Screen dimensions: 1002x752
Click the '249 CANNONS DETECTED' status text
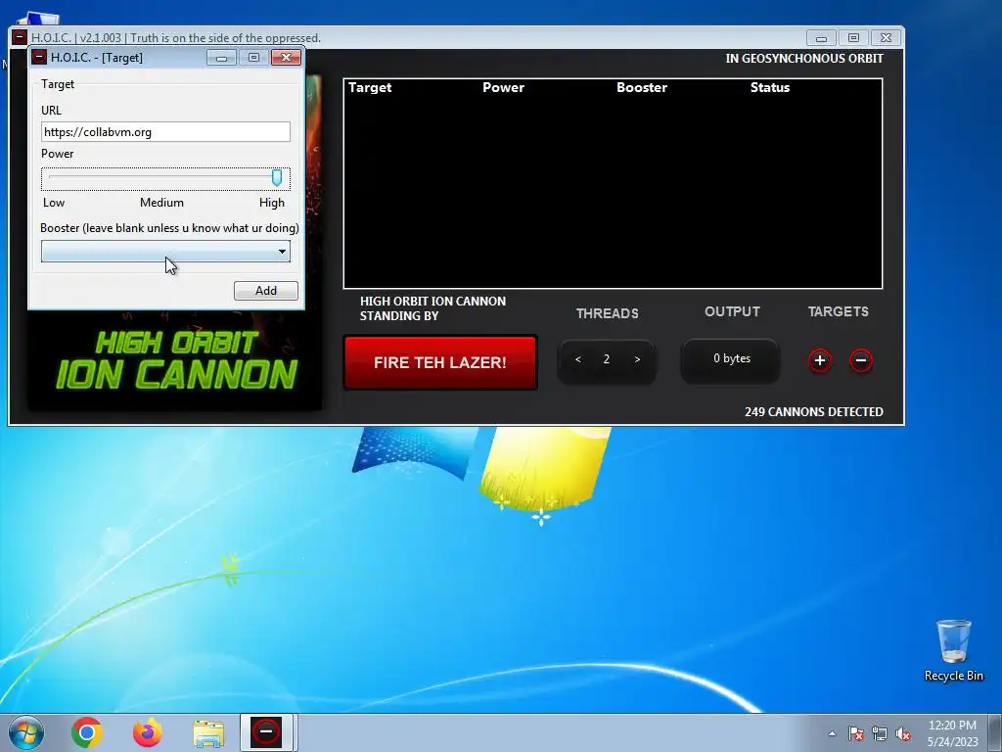coord(813,412)
